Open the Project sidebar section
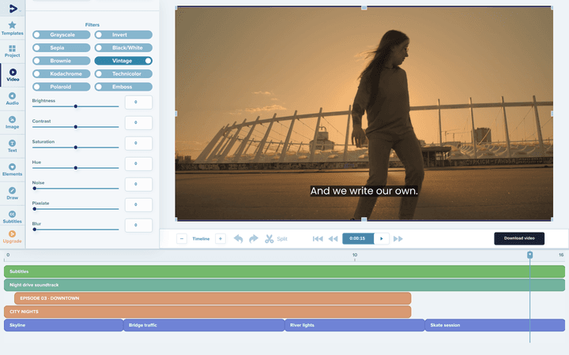This screenshot has width=569, height=355. pos(13,51)
